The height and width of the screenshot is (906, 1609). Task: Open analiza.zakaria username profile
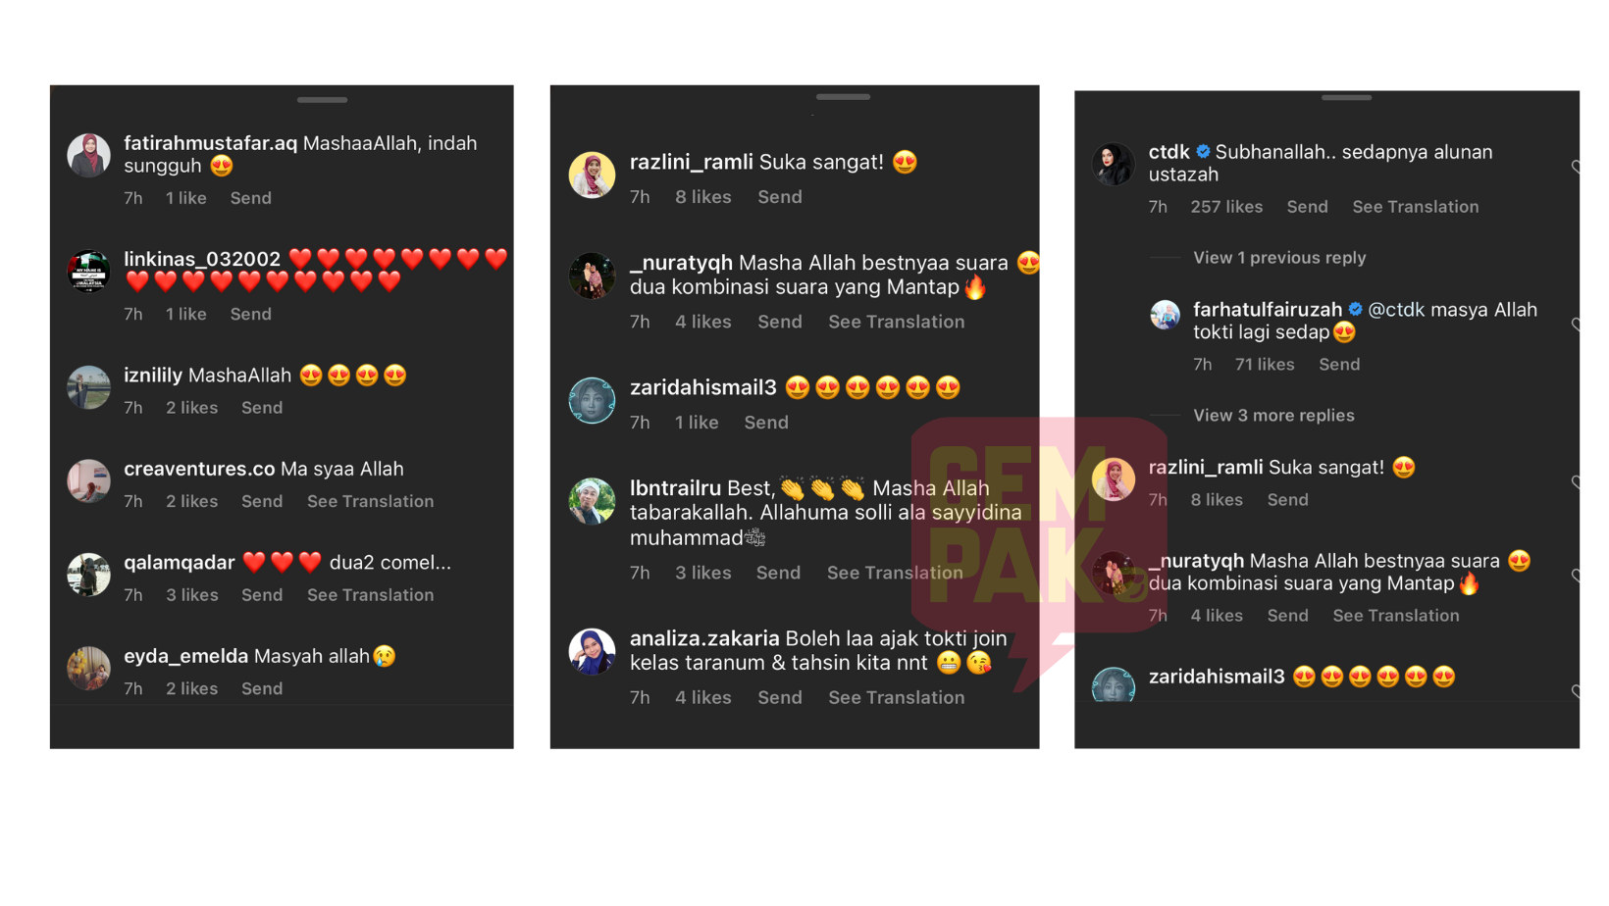coord(704,638)
